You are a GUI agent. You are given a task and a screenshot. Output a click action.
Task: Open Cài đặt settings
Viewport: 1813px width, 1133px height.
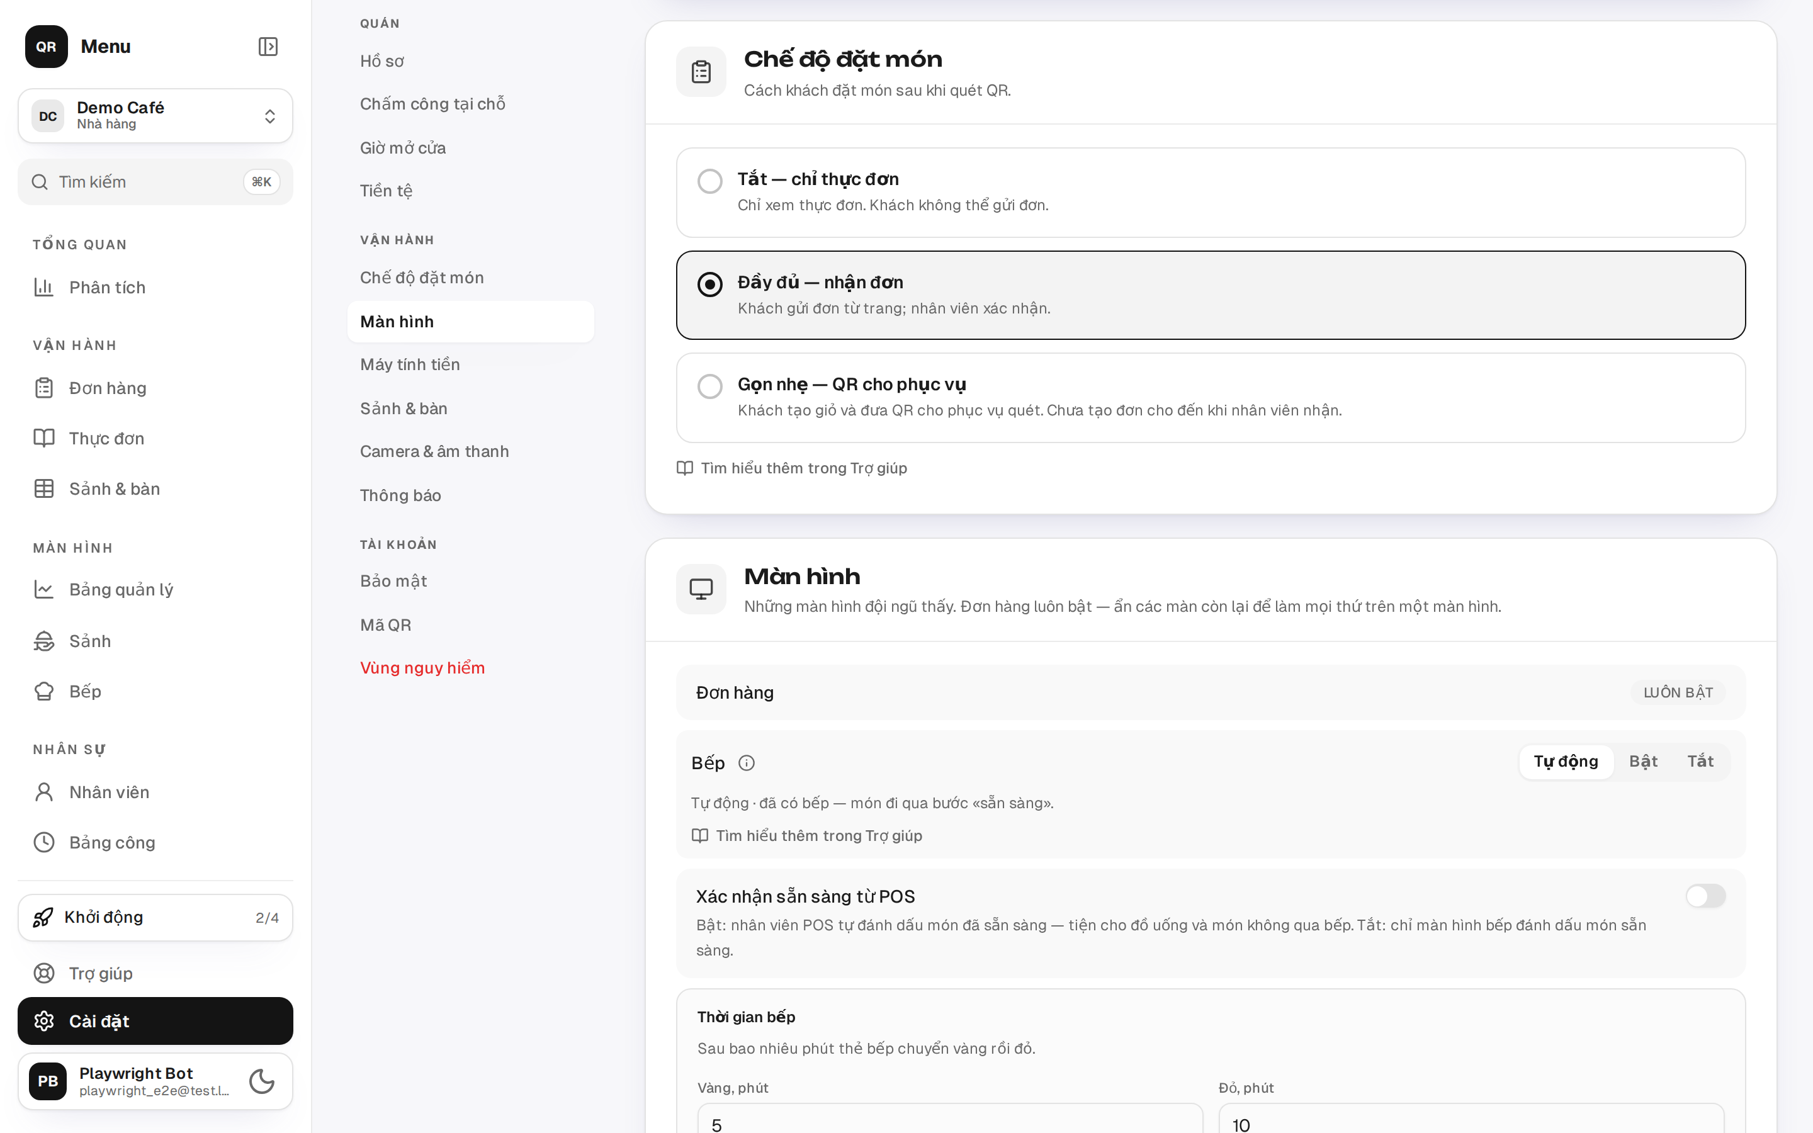click(155, 1020)
